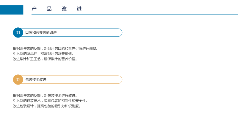Select line 根据消费者的反馈，对包装技术进行改进
Image resolution: width=238 pixels, height=134 pixels.
pyautogui.click(x=45, y=96)
